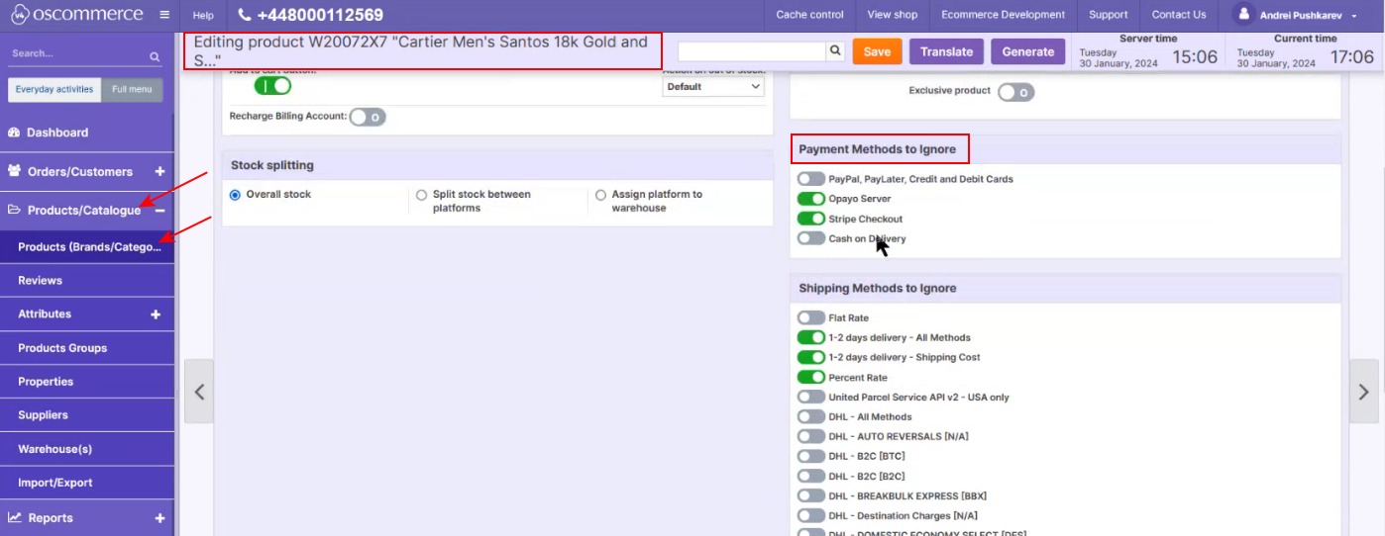The height and width of the screenshot is (536, 1385).
Task: Open Support link in top bar
Action: [1109, 15]
